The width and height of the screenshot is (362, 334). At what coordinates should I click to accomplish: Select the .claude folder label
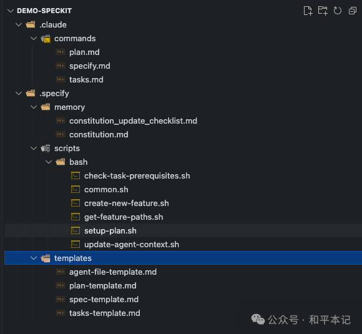click(53, 25)
